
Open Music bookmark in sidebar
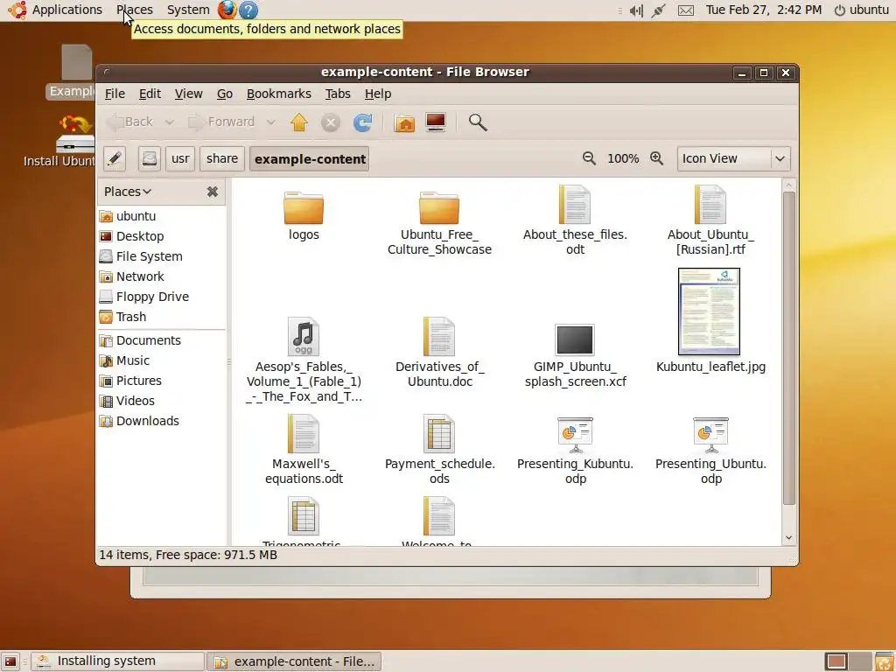pos(162,360)
